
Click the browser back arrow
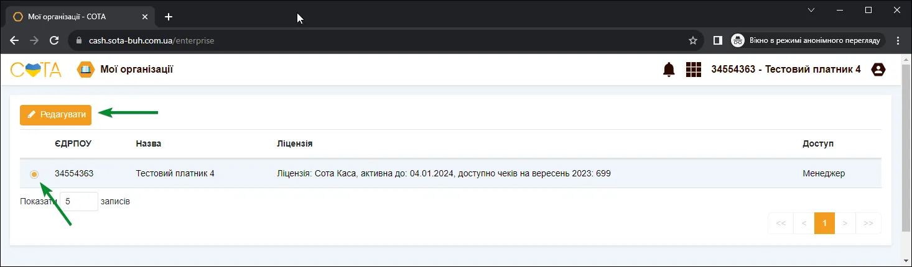[14, 40]
